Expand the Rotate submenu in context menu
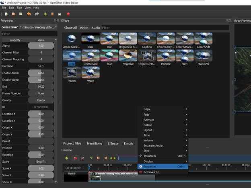This screenshot has width=251, height=188. coord(163,125)
